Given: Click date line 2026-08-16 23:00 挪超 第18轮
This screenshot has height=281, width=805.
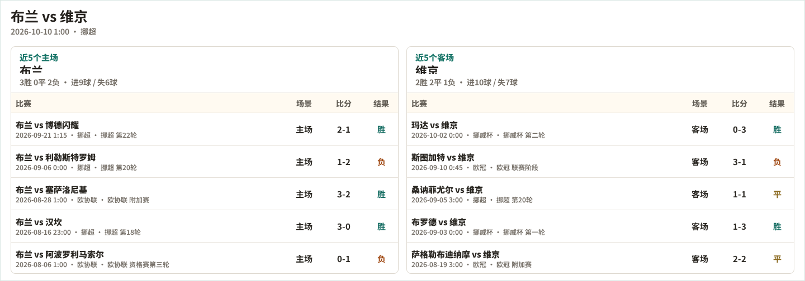Looking at the screenshot, I should tap(78, 232).
